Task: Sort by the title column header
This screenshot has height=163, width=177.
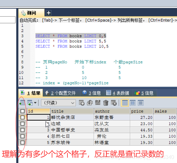Action: tap(72, 111)
